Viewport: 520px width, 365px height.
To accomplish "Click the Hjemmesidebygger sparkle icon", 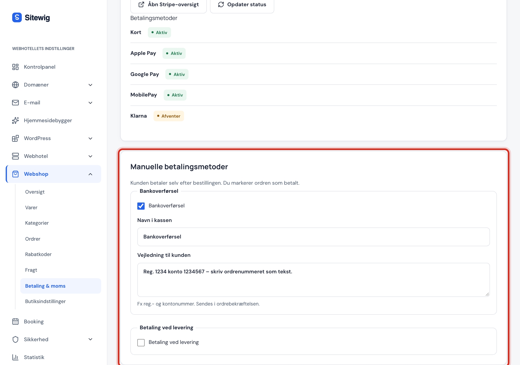I will 15,120.
